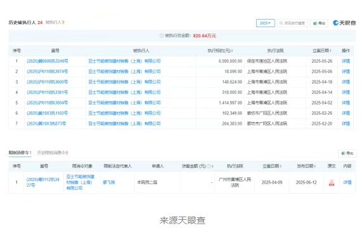Select court 广州市黄埔区人民法院 cell
The height and width of the screenshot is (233, 362).
tap(235, 182)
